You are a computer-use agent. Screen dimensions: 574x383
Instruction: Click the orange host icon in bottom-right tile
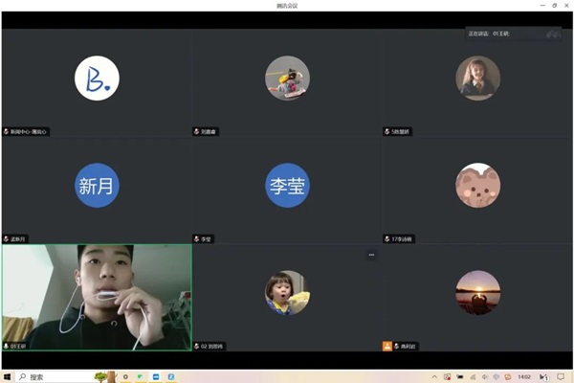click(387, 346)
